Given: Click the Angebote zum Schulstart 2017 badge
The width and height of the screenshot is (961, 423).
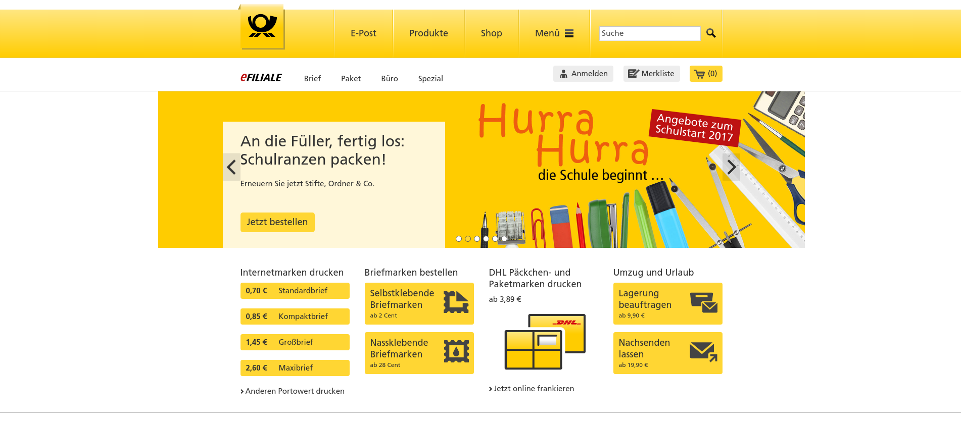Looking at the screenshot, I should [x=695, y=127].
